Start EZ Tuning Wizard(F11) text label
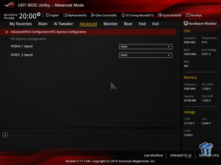The width and height of the screenshot is (221, 165). coord(140,15)
